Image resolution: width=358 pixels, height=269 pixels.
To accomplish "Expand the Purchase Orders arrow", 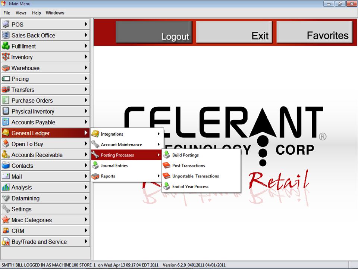I will (x=86, y=100).
